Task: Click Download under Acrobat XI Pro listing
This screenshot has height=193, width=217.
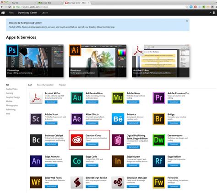Action: click(51, 102)
